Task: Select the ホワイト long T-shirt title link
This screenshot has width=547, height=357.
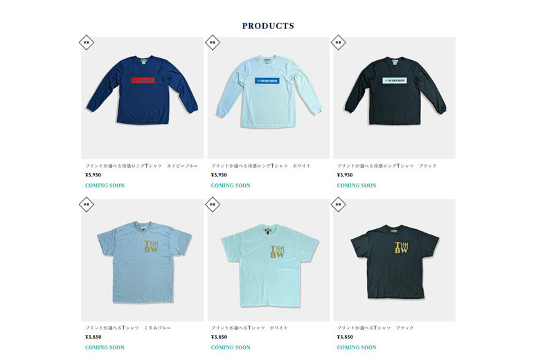Action: (x=260, y=166)
